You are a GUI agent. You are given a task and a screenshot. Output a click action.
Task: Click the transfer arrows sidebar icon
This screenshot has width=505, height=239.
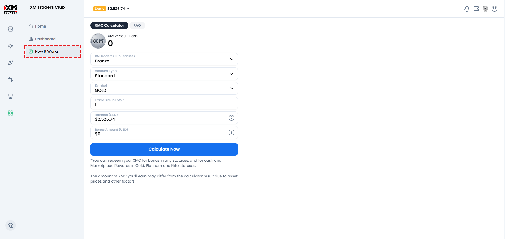point(11,46)
